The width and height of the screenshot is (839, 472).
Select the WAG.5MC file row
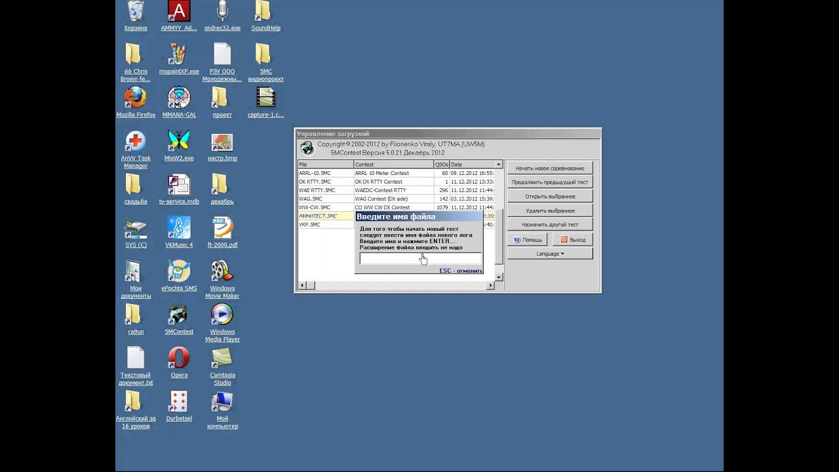click(x=397, y=199)
